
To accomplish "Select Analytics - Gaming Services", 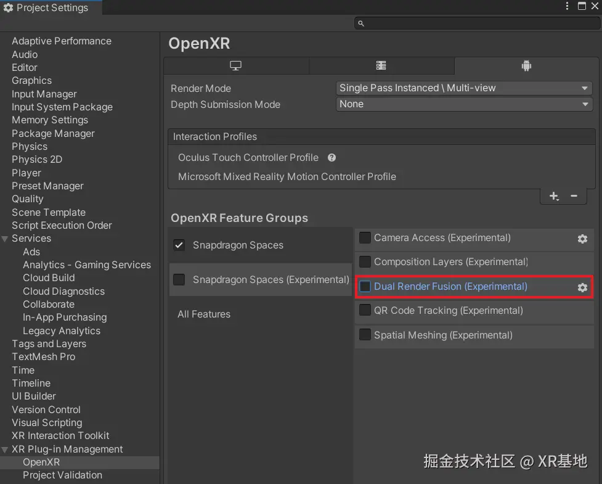I will click(87, 265).
